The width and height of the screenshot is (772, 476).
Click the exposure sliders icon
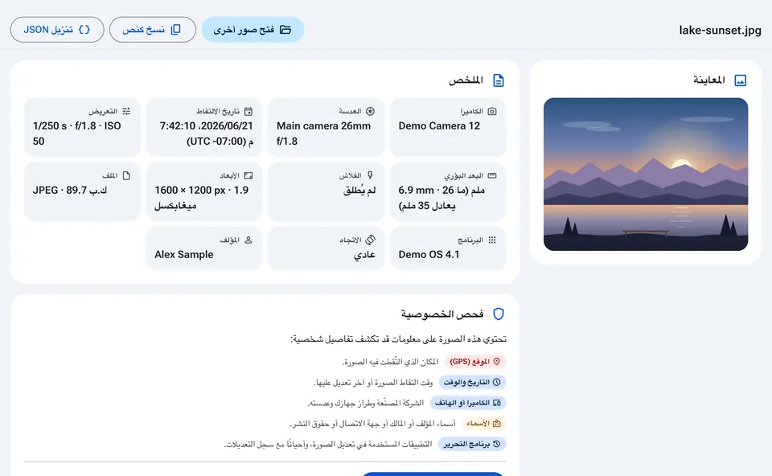[126, 111]
